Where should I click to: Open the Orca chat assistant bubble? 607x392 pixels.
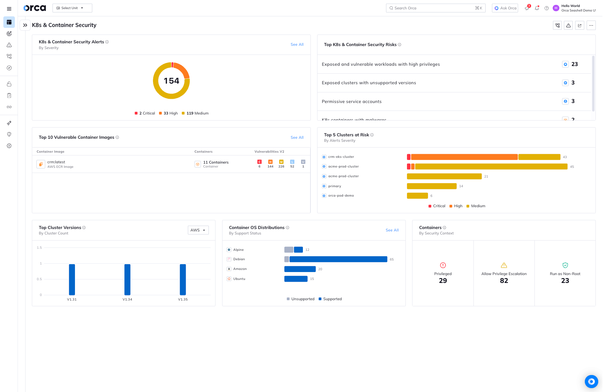[592, 382]
